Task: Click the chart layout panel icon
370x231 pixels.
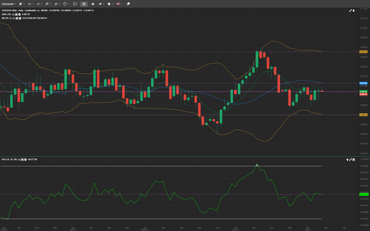Action: [75, 4]
